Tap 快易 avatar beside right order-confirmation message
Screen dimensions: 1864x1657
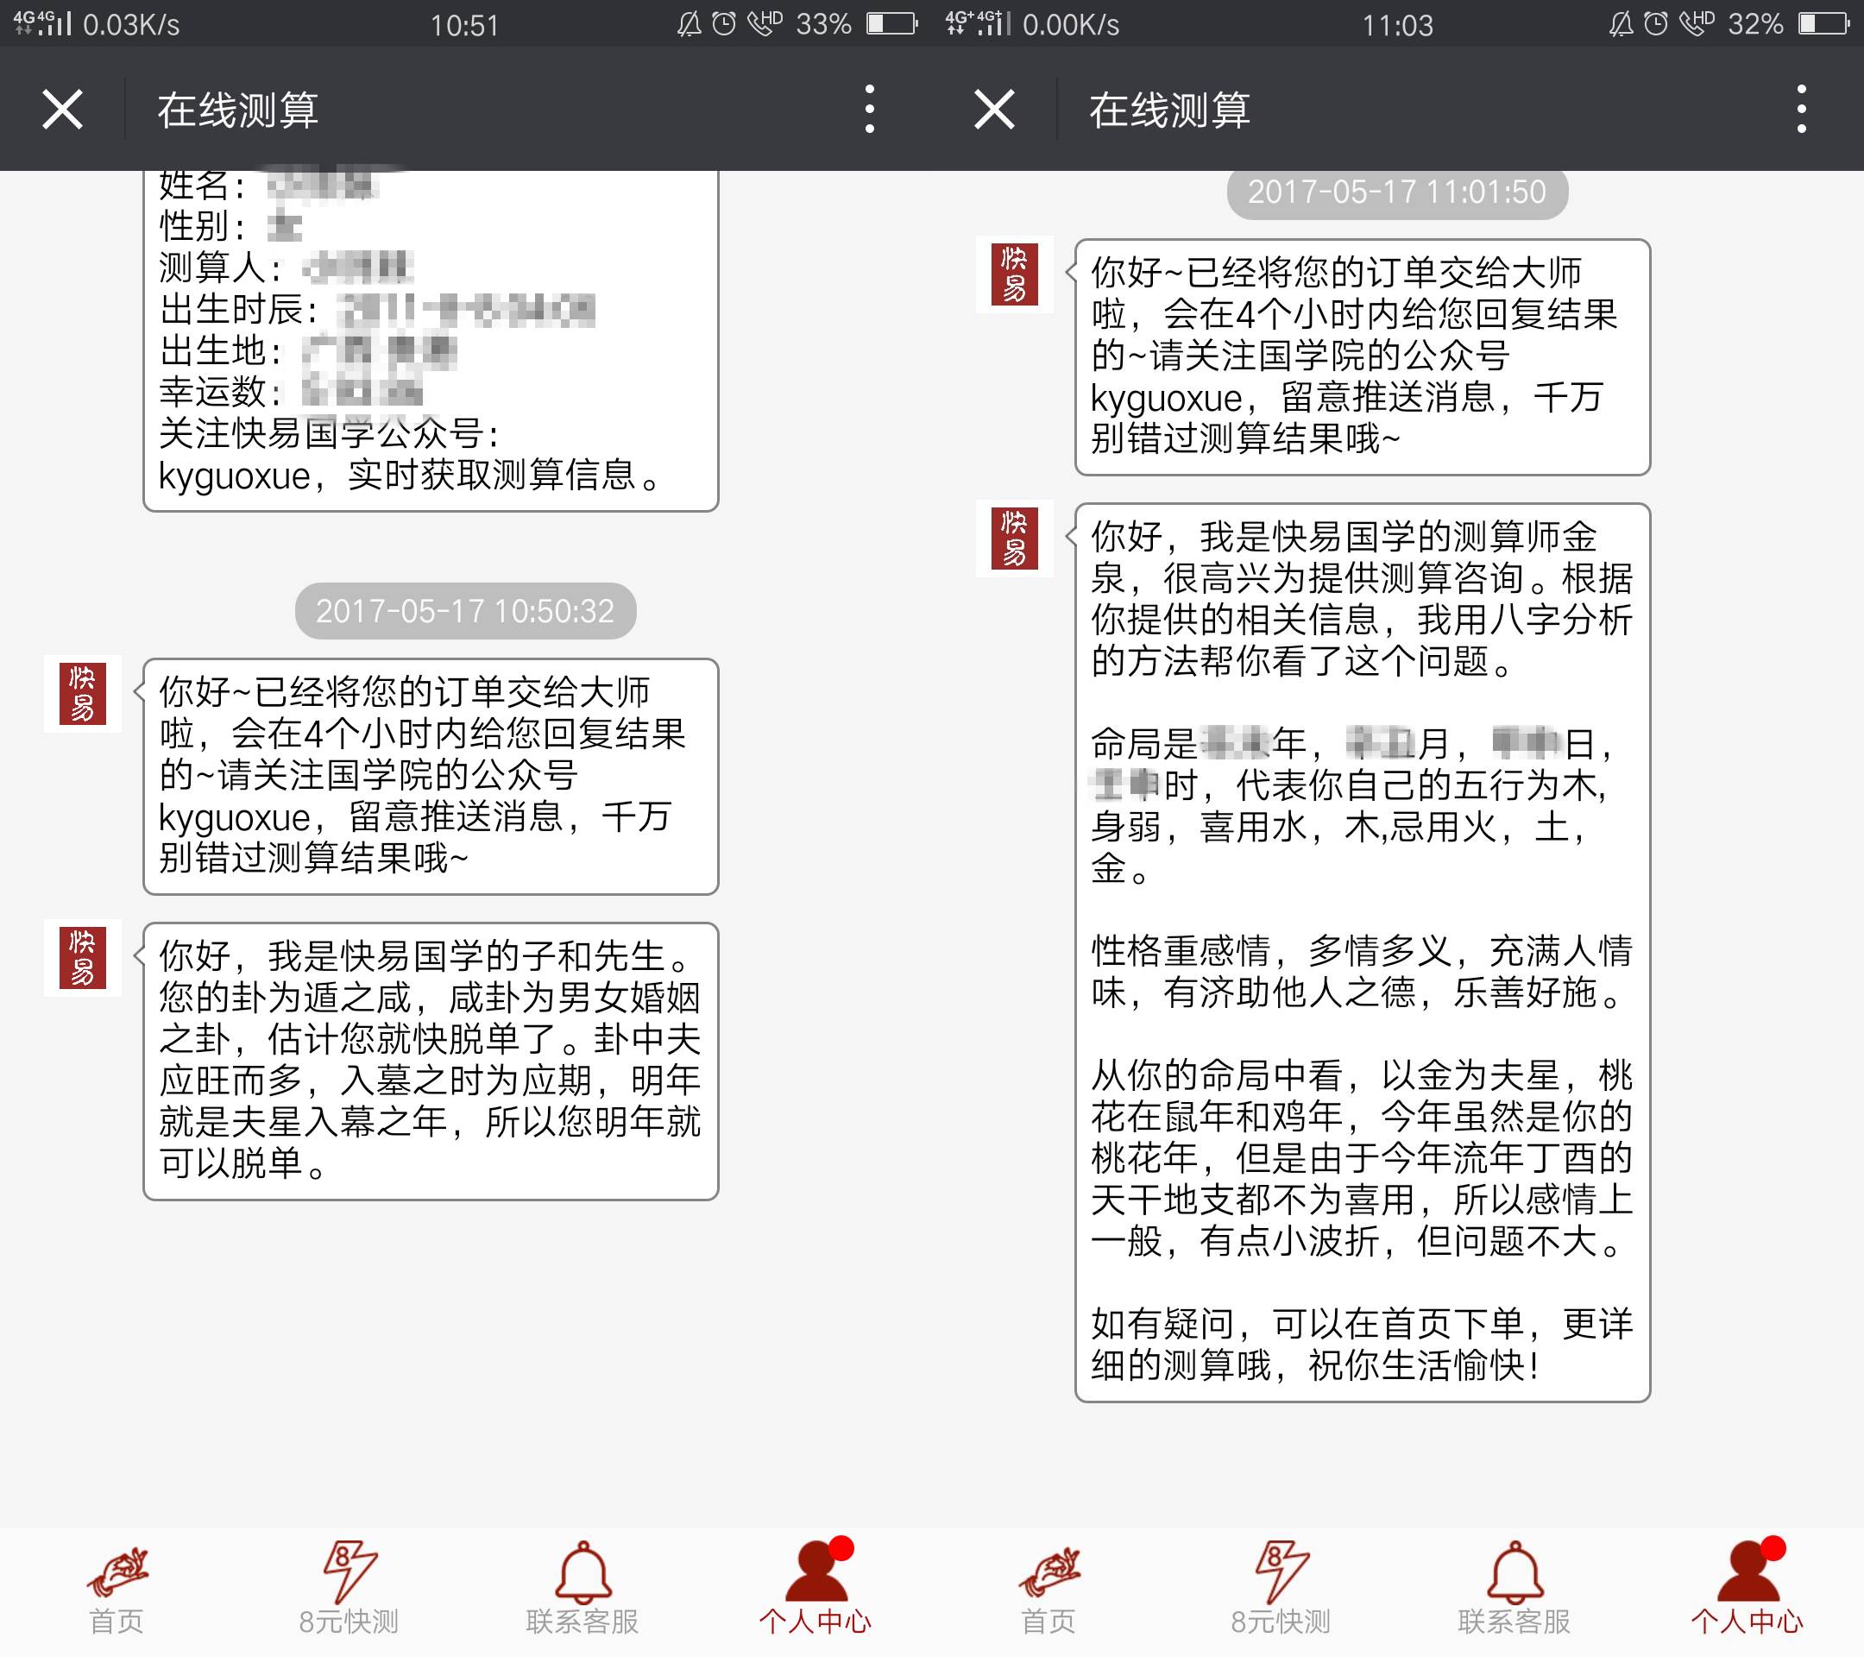click(1014, 274)
